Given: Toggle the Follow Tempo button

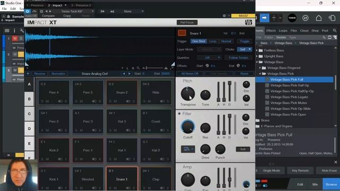Looking at the screenshot, I should point(239,58).
